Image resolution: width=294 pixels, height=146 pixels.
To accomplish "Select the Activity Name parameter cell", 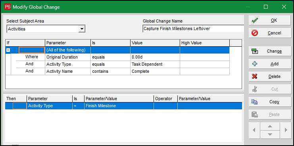I will 68,71.
